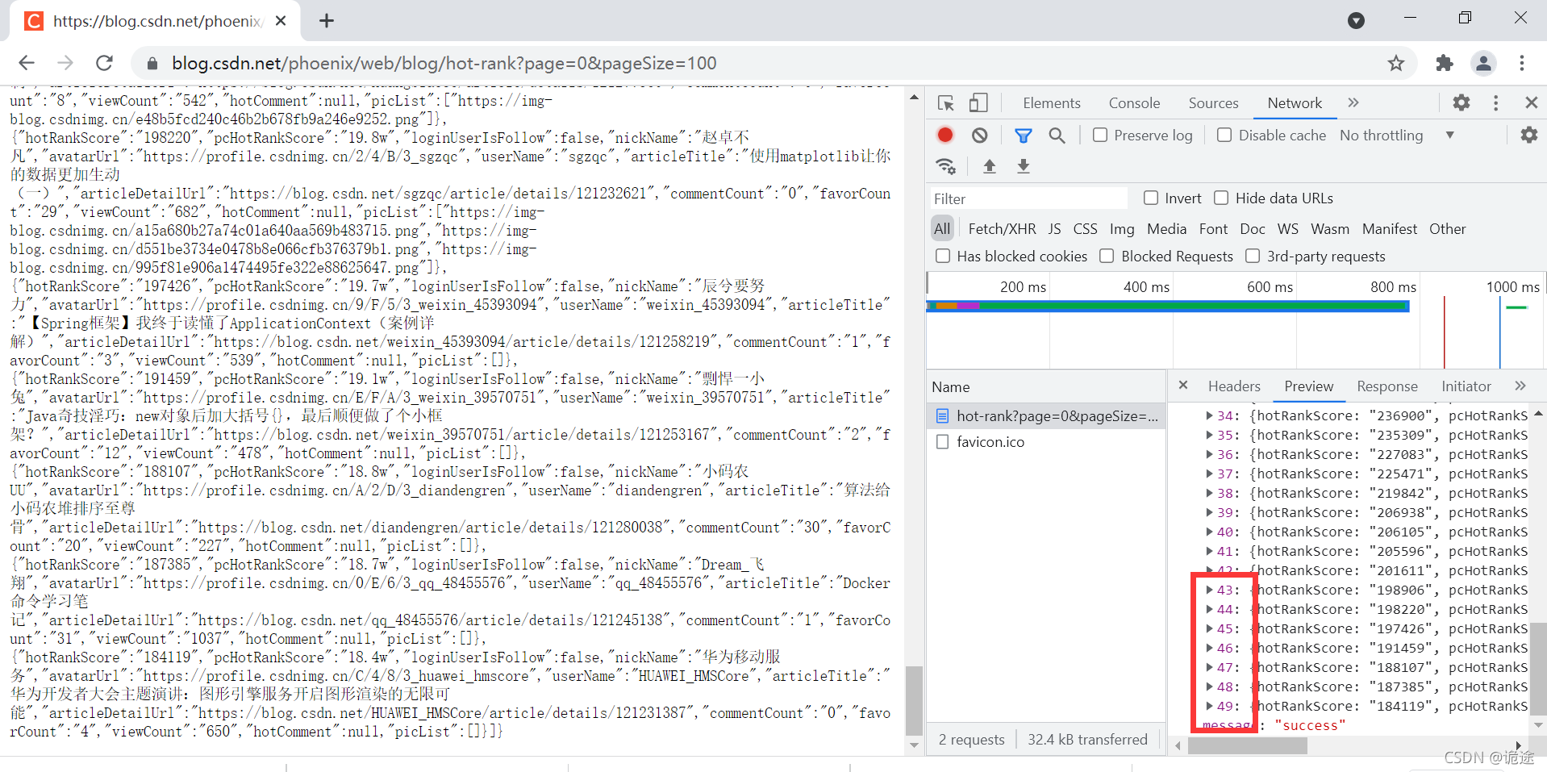Filter requests by Img type
Screen dimensions: 1547x772
pyautogui.click(x=1122, y=229)
